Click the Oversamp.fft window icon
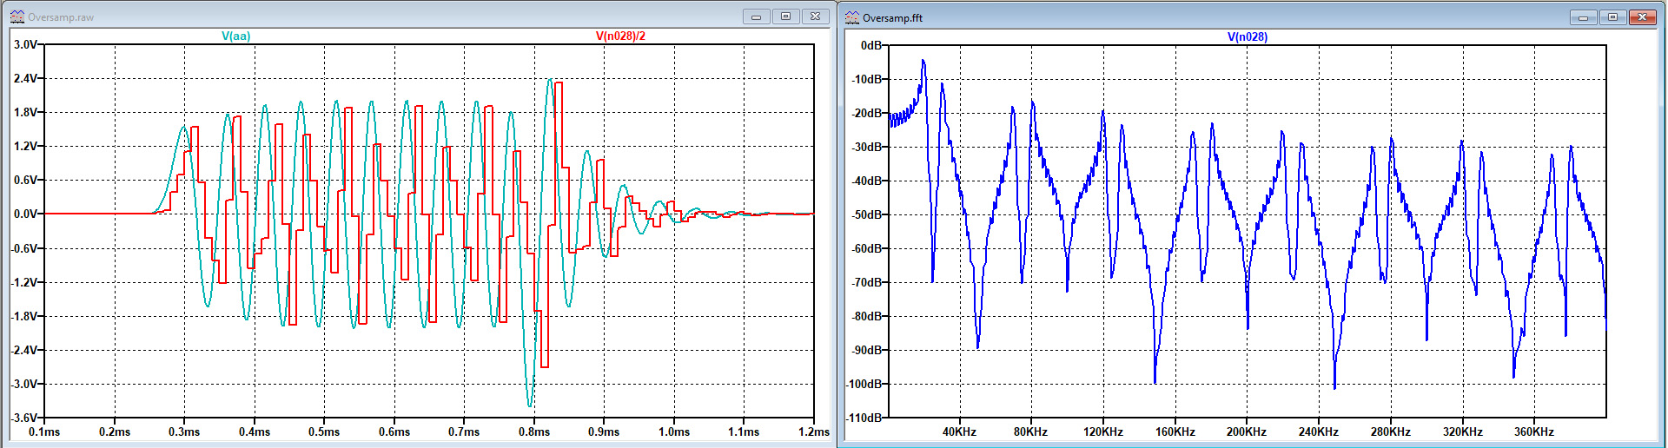Image resolution: width=1668 pixels, height=448 pixels. tap(852, 17)
